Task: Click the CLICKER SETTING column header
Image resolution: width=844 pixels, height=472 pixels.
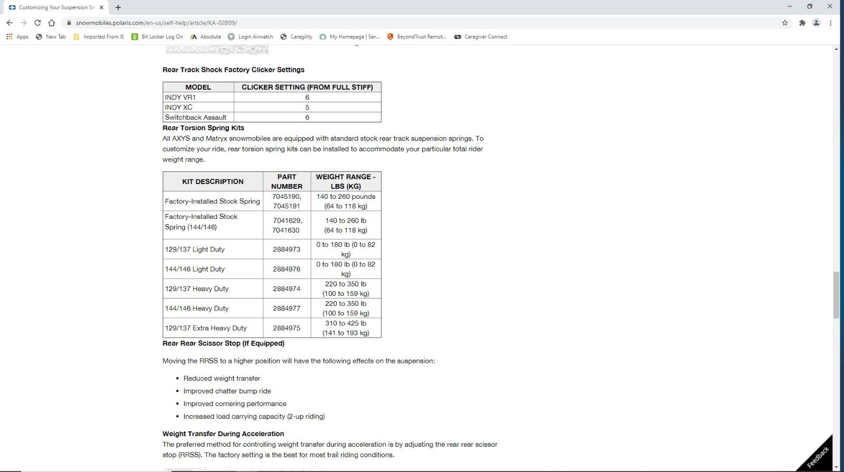Action: [x=308, y=88]
